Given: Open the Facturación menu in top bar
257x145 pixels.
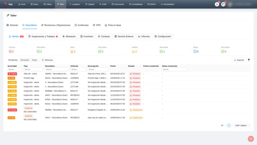Looking at the screenshot, I should click(118, 4).
